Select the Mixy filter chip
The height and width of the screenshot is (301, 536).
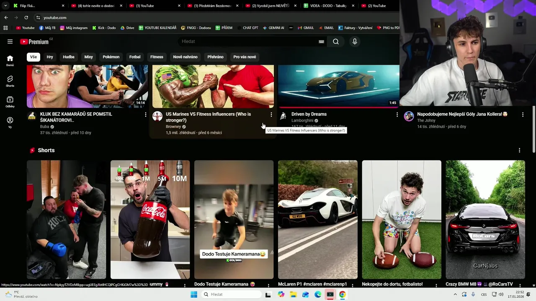[x=88, y=57]
